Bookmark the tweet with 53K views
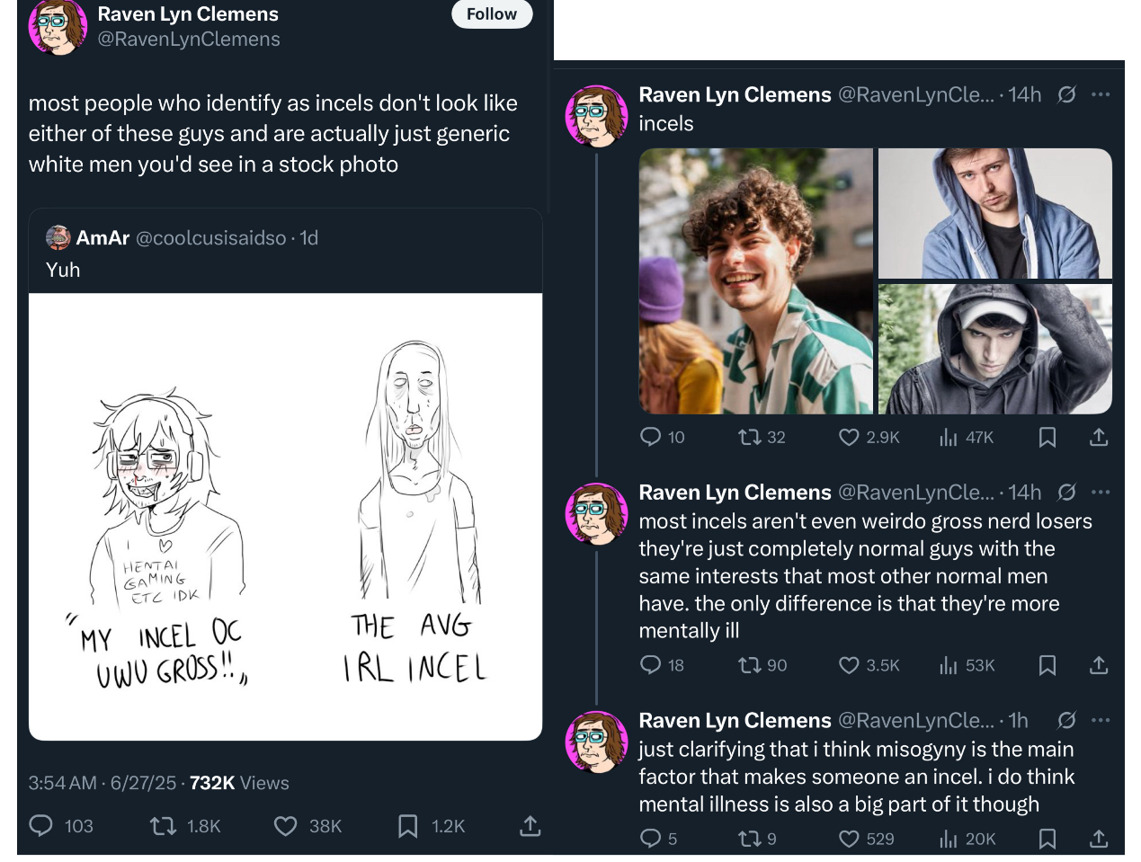Screen dimensions: 1141x862 click(1047, 664)
